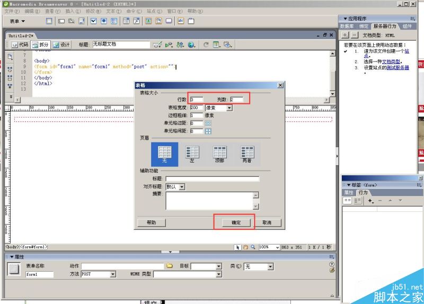Show all events view in Behaviors panel

pyautogui.click(x=357, y=201)
